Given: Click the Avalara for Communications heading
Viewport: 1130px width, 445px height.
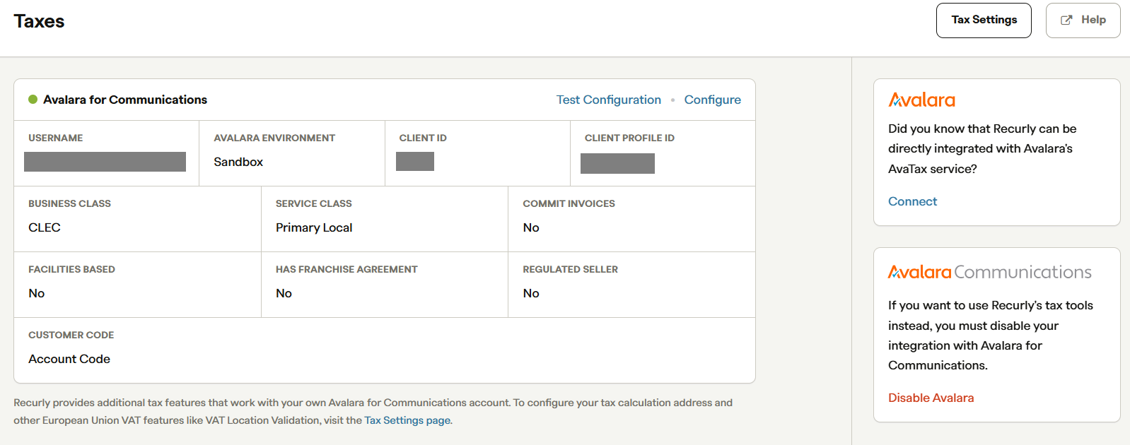Looking at the screenshot, I should click(x=125, y=100).
